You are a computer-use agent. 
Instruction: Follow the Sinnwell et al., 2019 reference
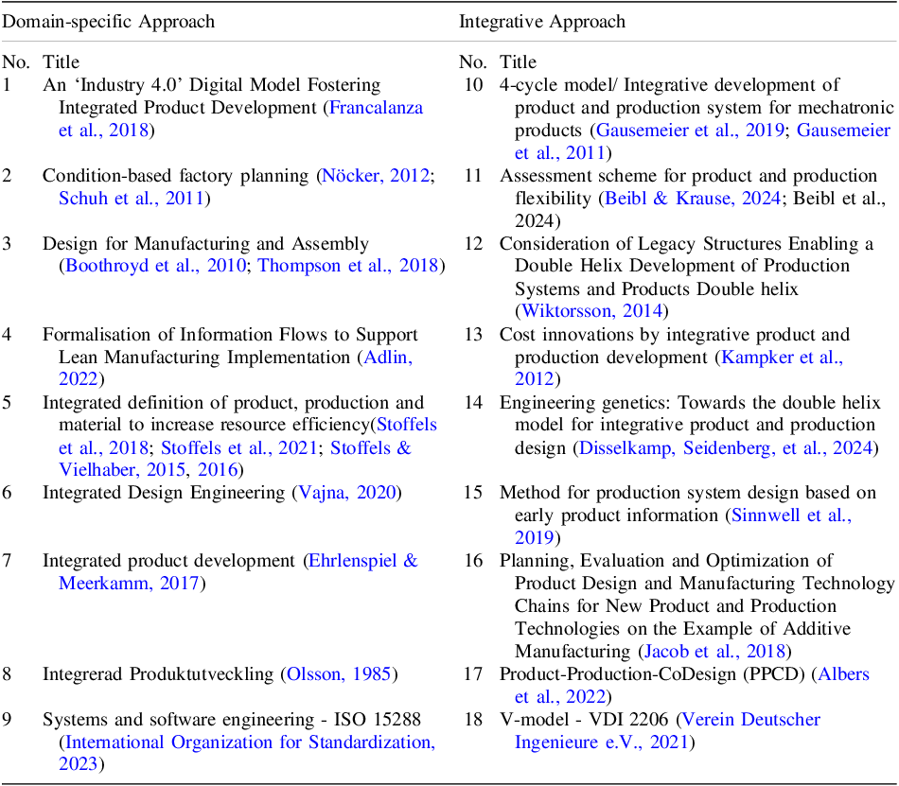coord(791,515)
